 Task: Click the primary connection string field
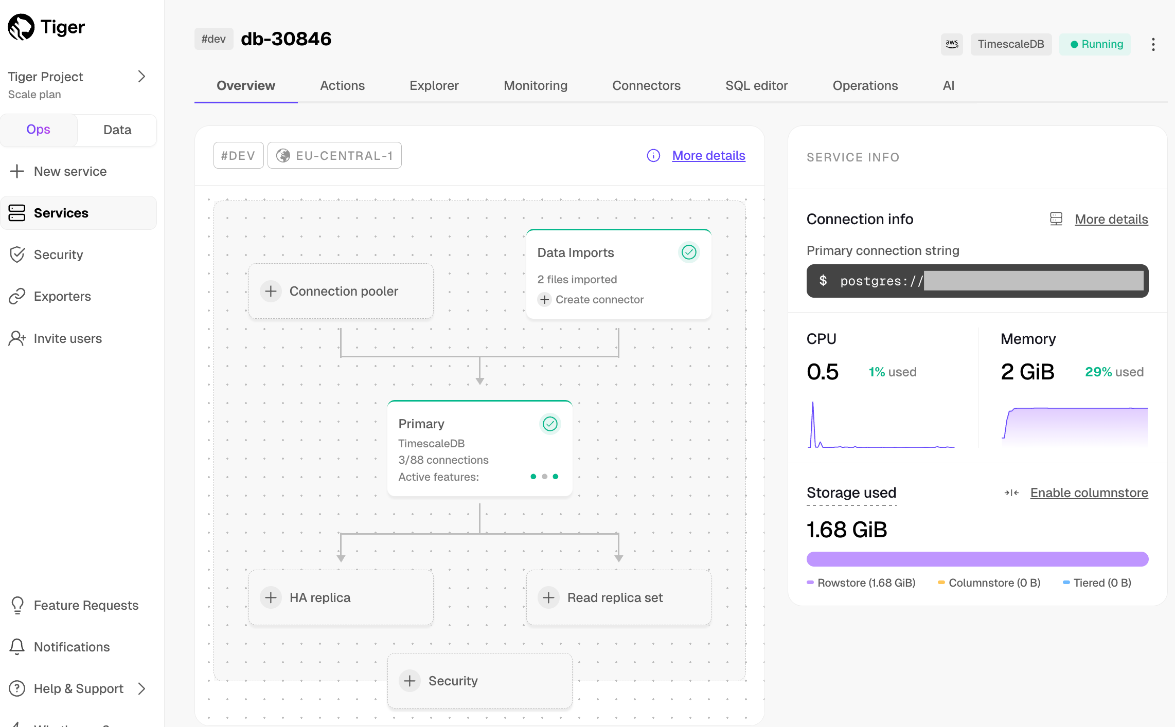pos(977,281)
